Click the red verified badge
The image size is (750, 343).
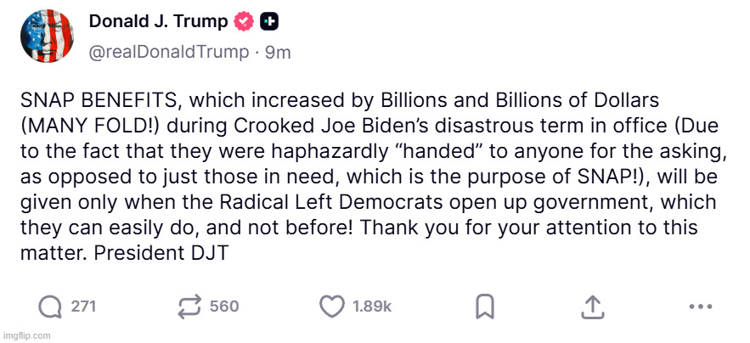click(x=245, y=21)
